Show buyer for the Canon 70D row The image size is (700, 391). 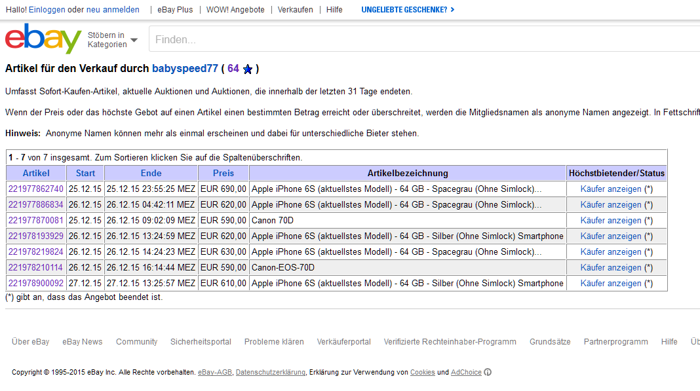coord(611,221)
